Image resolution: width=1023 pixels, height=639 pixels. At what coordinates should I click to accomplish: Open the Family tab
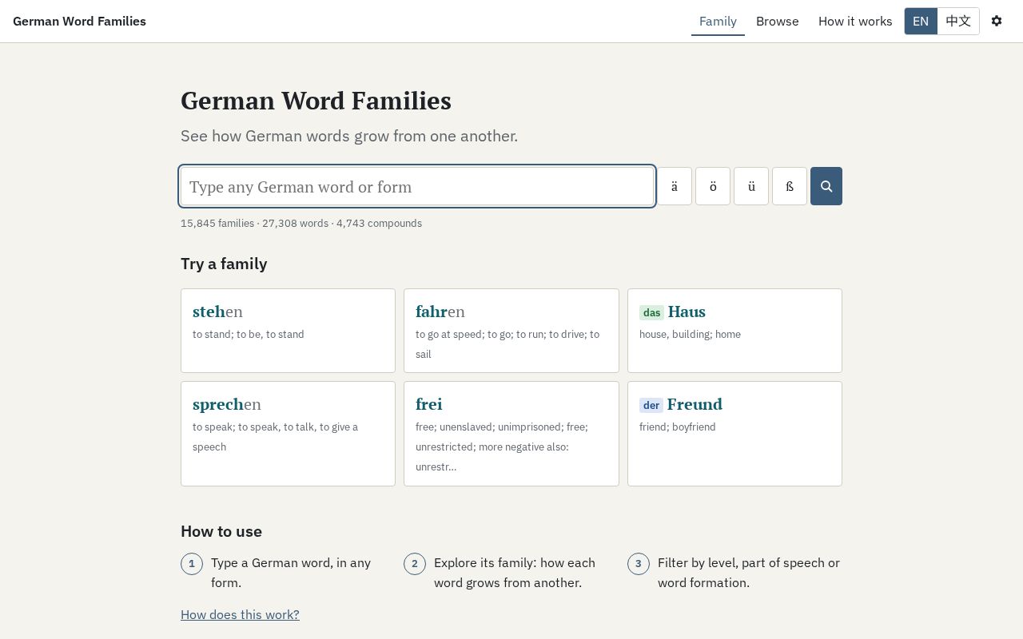click(718, 22)
